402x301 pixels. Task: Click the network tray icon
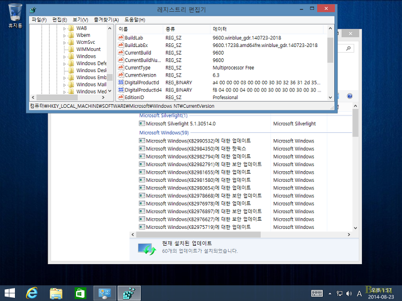pos(339,293)
